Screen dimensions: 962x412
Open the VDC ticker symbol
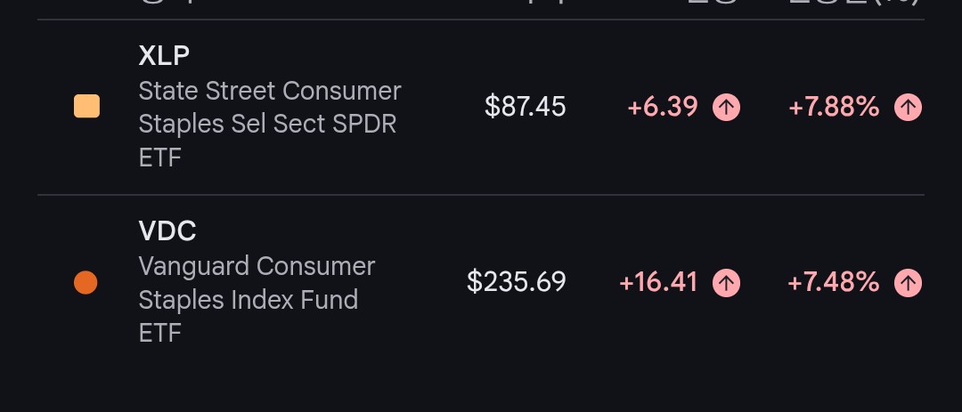click(167, 231)
